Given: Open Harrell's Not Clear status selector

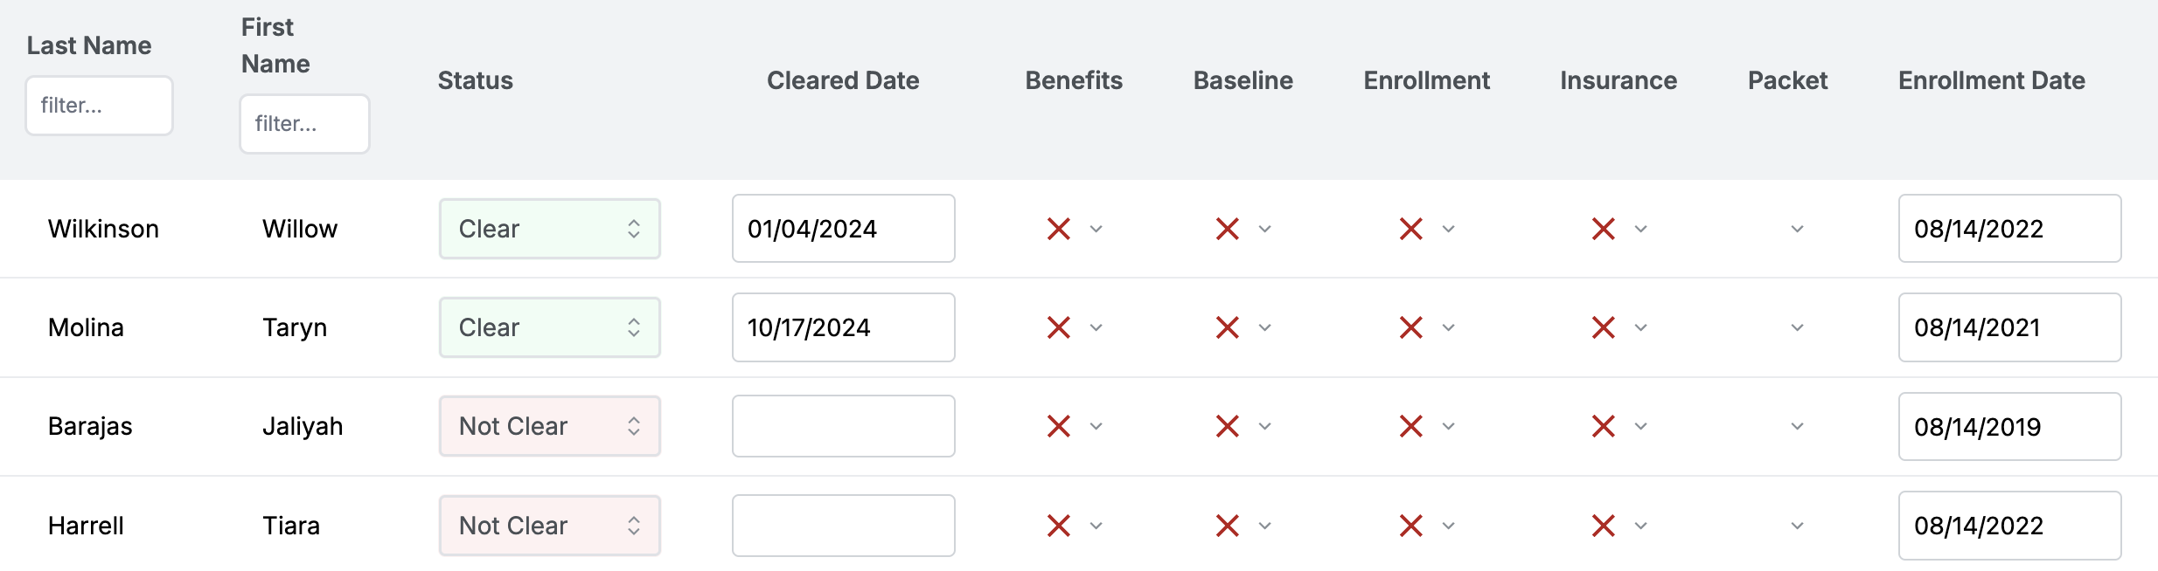Looking at the screenshot, I should click(x=549, y=526).
